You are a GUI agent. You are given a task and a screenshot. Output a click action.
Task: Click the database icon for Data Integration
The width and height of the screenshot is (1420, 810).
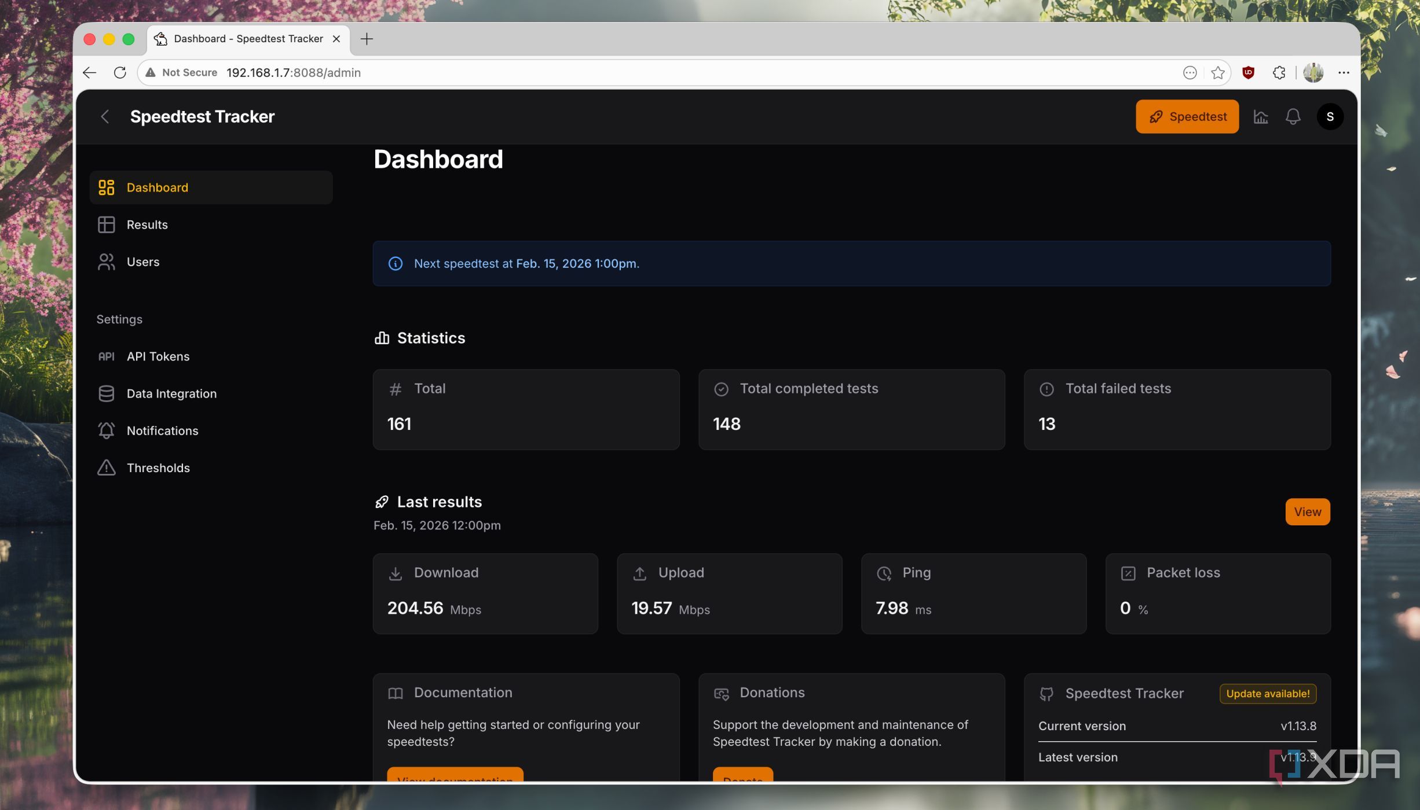coord(106,393)
